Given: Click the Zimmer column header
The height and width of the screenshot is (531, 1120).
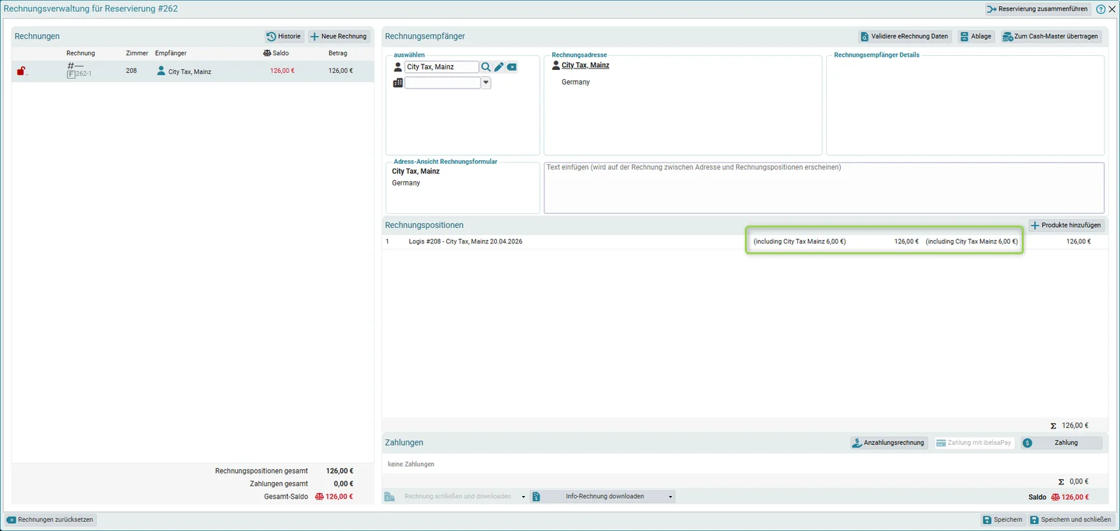Looking at the screenshot, I should (137, 53).
